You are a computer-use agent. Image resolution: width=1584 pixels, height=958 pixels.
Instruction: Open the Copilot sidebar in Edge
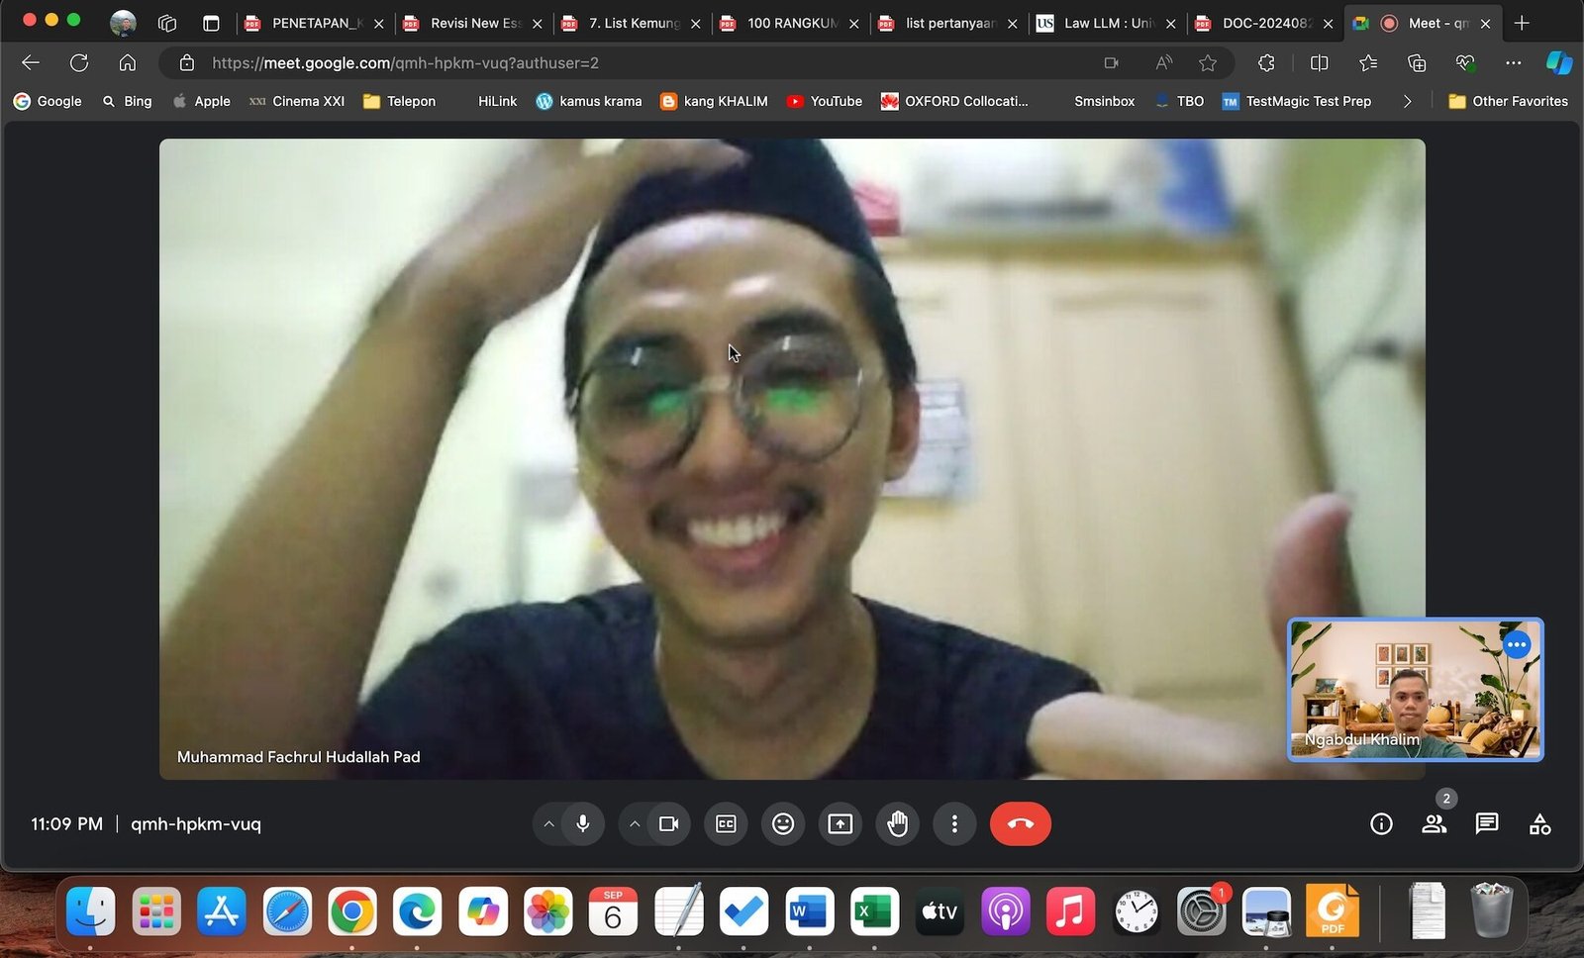coord(1559,62)
